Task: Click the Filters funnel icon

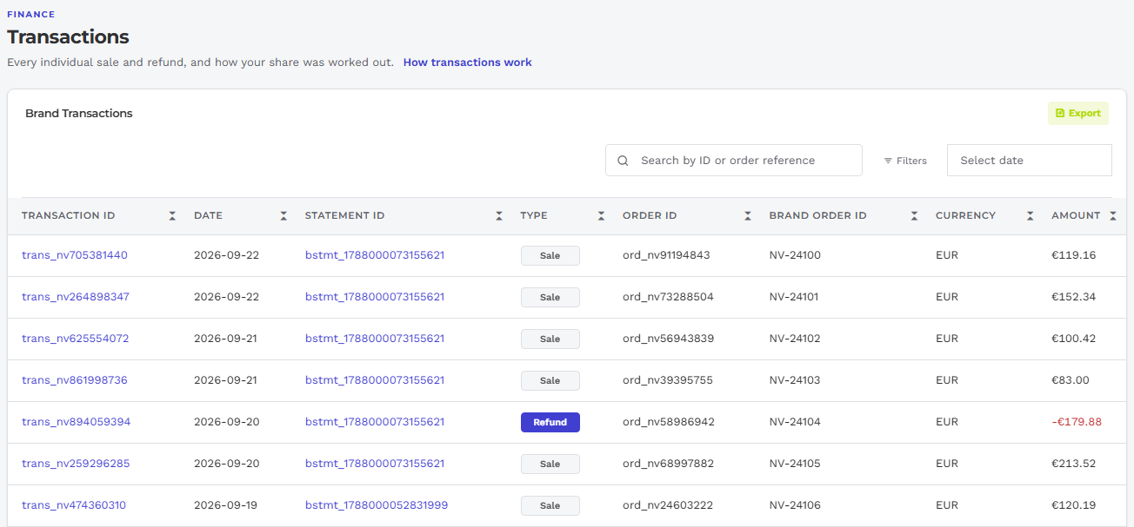Action: [888, 161]
